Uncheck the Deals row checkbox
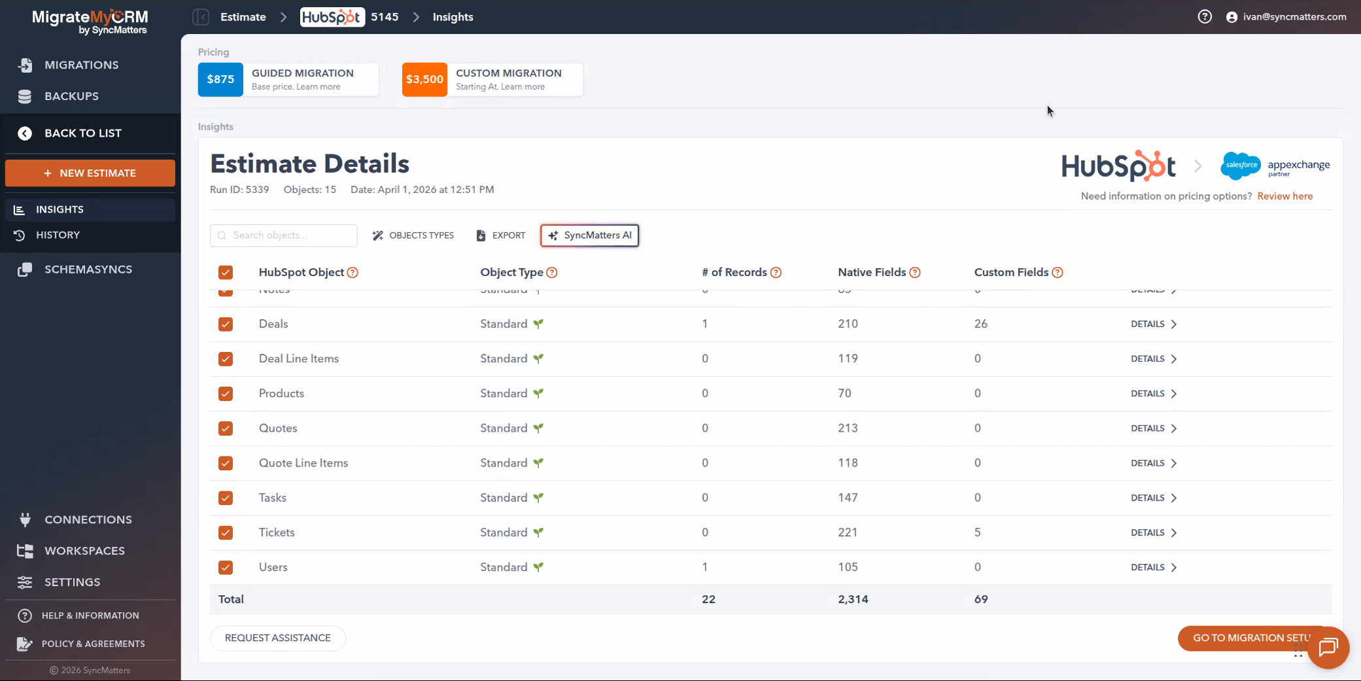1361x681 pixels. (226, 324)
